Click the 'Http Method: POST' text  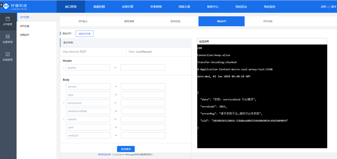click(x=75, y=52)
